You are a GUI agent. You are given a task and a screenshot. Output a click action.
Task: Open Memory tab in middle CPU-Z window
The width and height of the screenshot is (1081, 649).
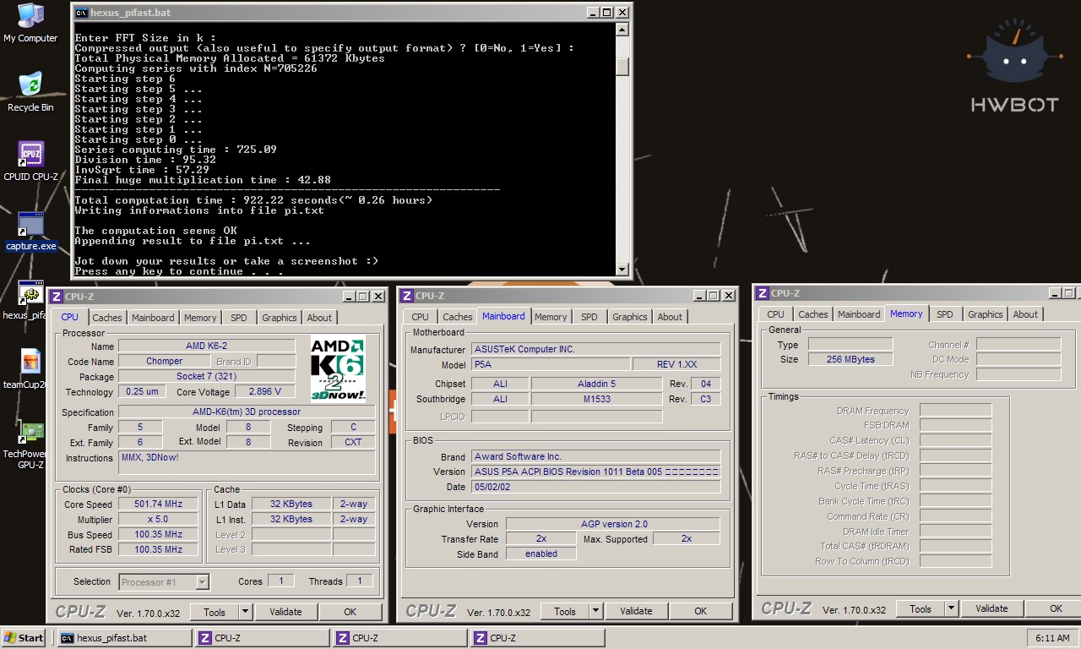[551, 317]
